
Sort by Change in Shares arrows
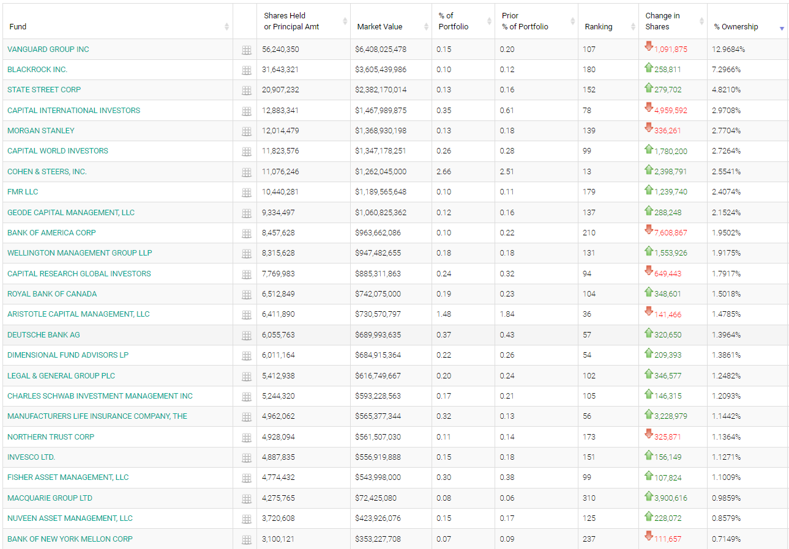click(701, 21)
